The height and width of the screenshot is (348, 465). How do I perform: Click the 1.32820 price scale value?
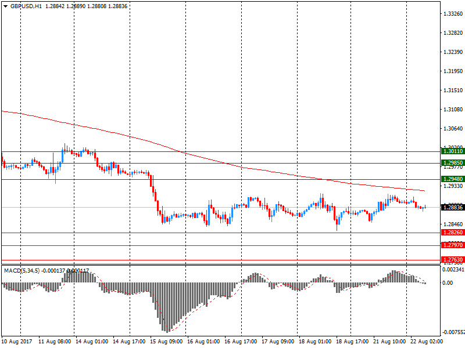click(453, 33)
